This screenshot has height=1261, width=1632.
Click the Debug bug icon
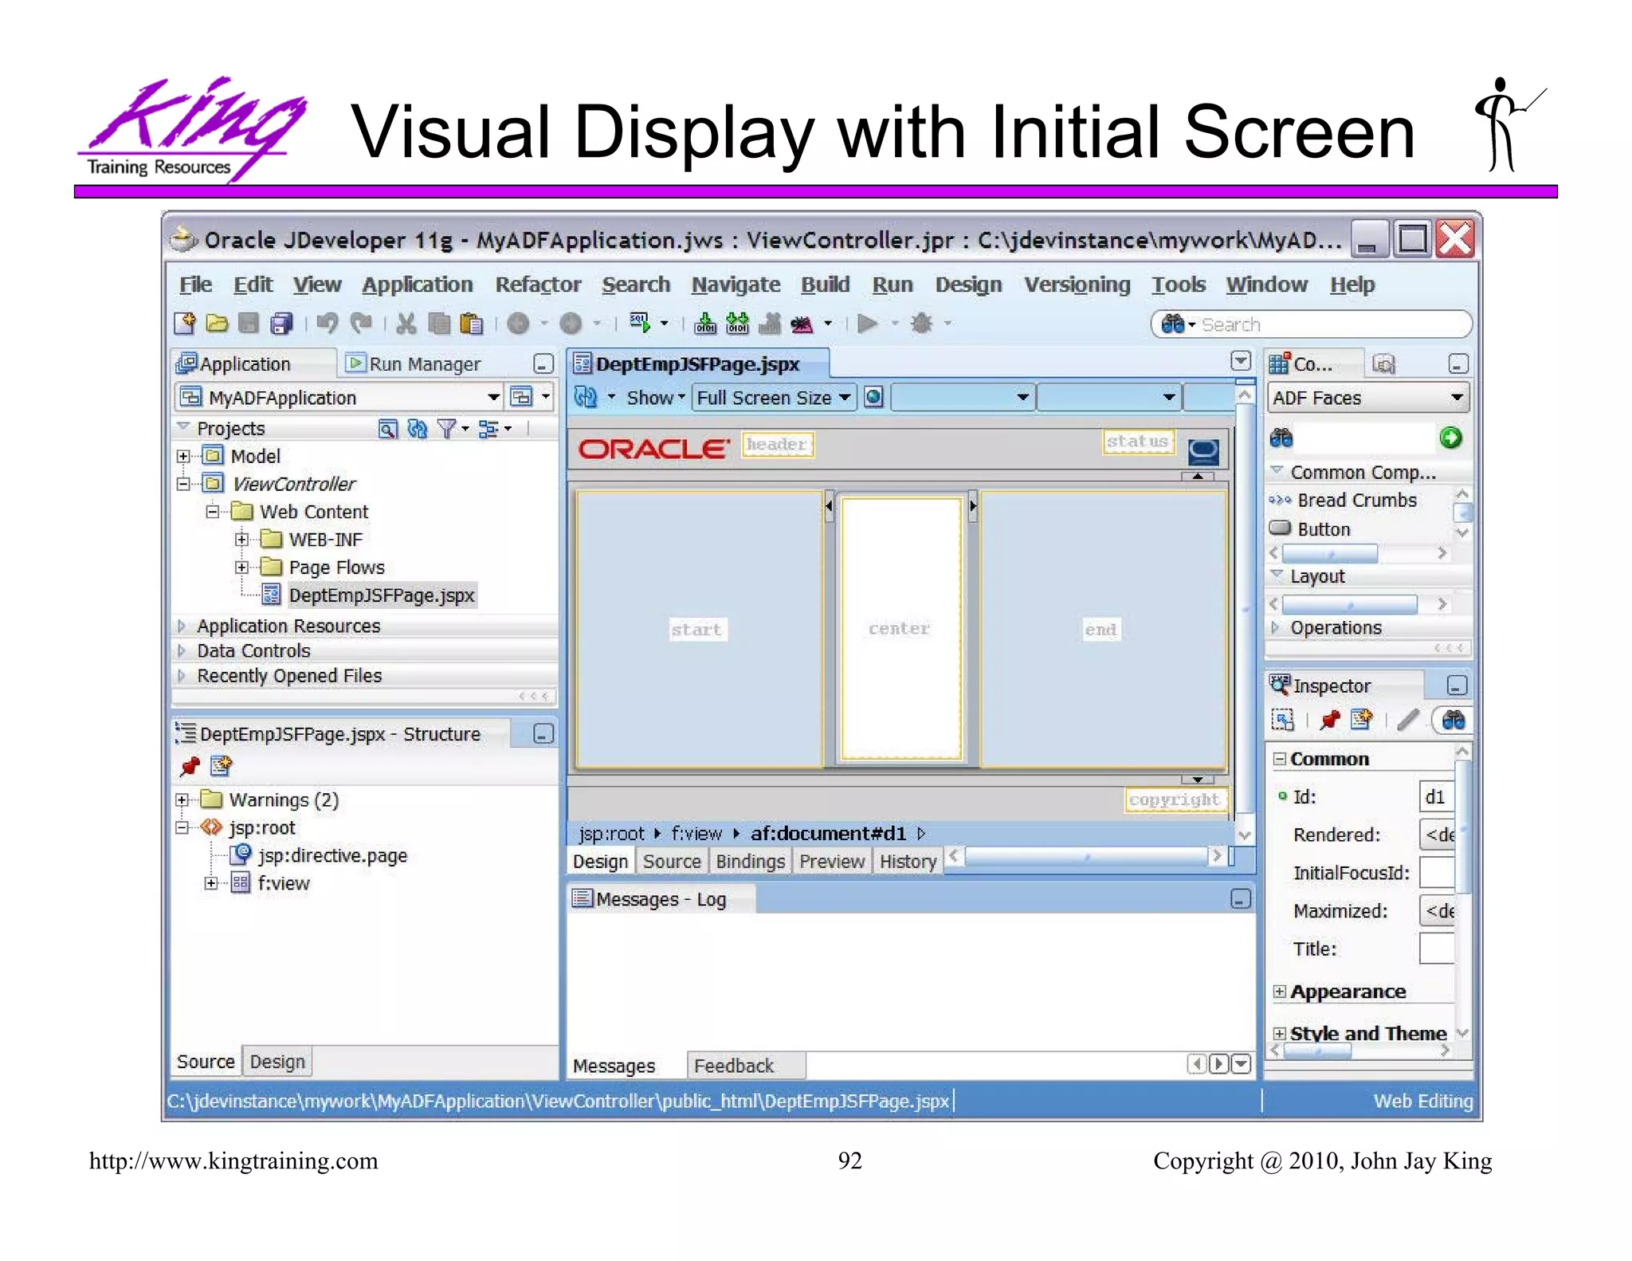pyautogui.click(x=922, y=323)
